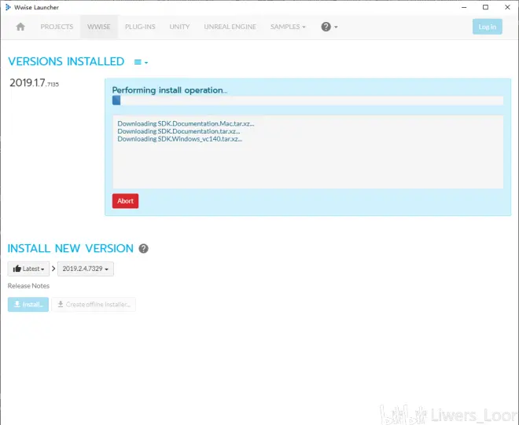Click the install progress bar

tap(307, 101)
